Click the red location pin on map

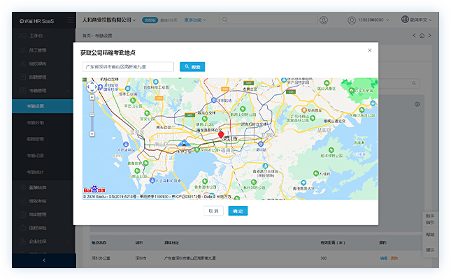coord(222,135)
